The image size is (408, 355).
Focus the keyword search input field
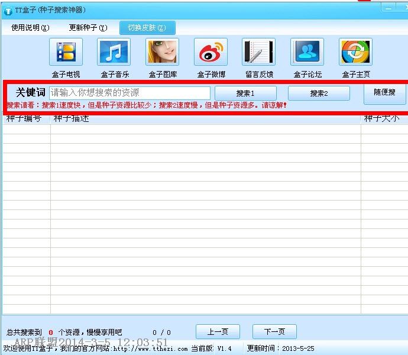coord(129,93)
